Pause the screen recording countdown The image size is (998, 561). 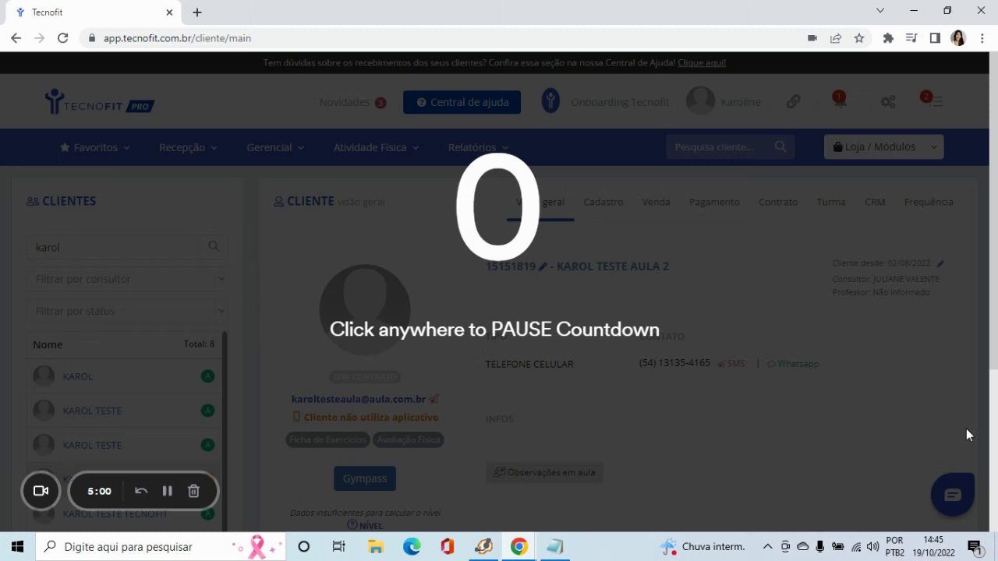coord(167,491)
